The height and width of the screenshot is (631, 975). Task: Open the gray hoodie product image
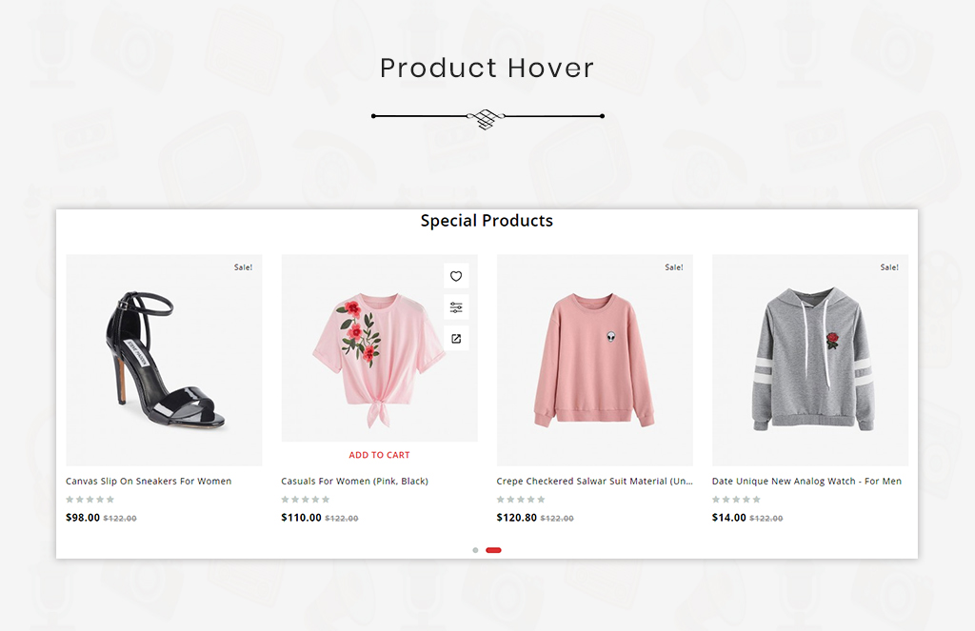[810, 360]
